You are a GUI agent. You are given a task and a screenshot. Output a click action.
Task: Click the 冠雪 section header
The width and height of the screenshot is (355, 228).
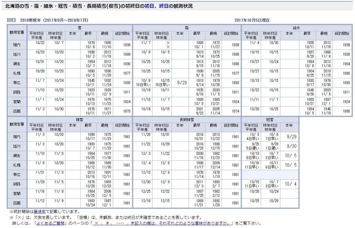click(270, 119)
